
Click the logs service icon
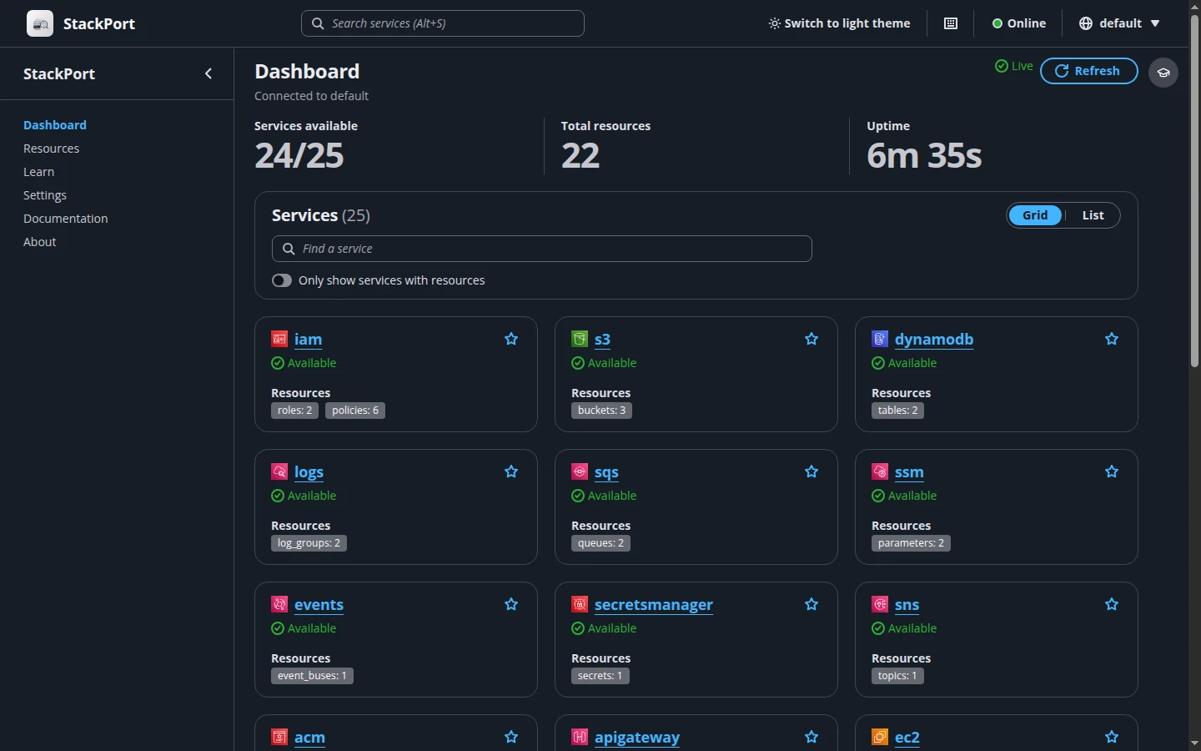(x=279, y=471)
